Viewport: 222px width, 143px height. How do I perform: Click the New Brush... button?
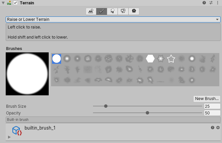(207, 99)
